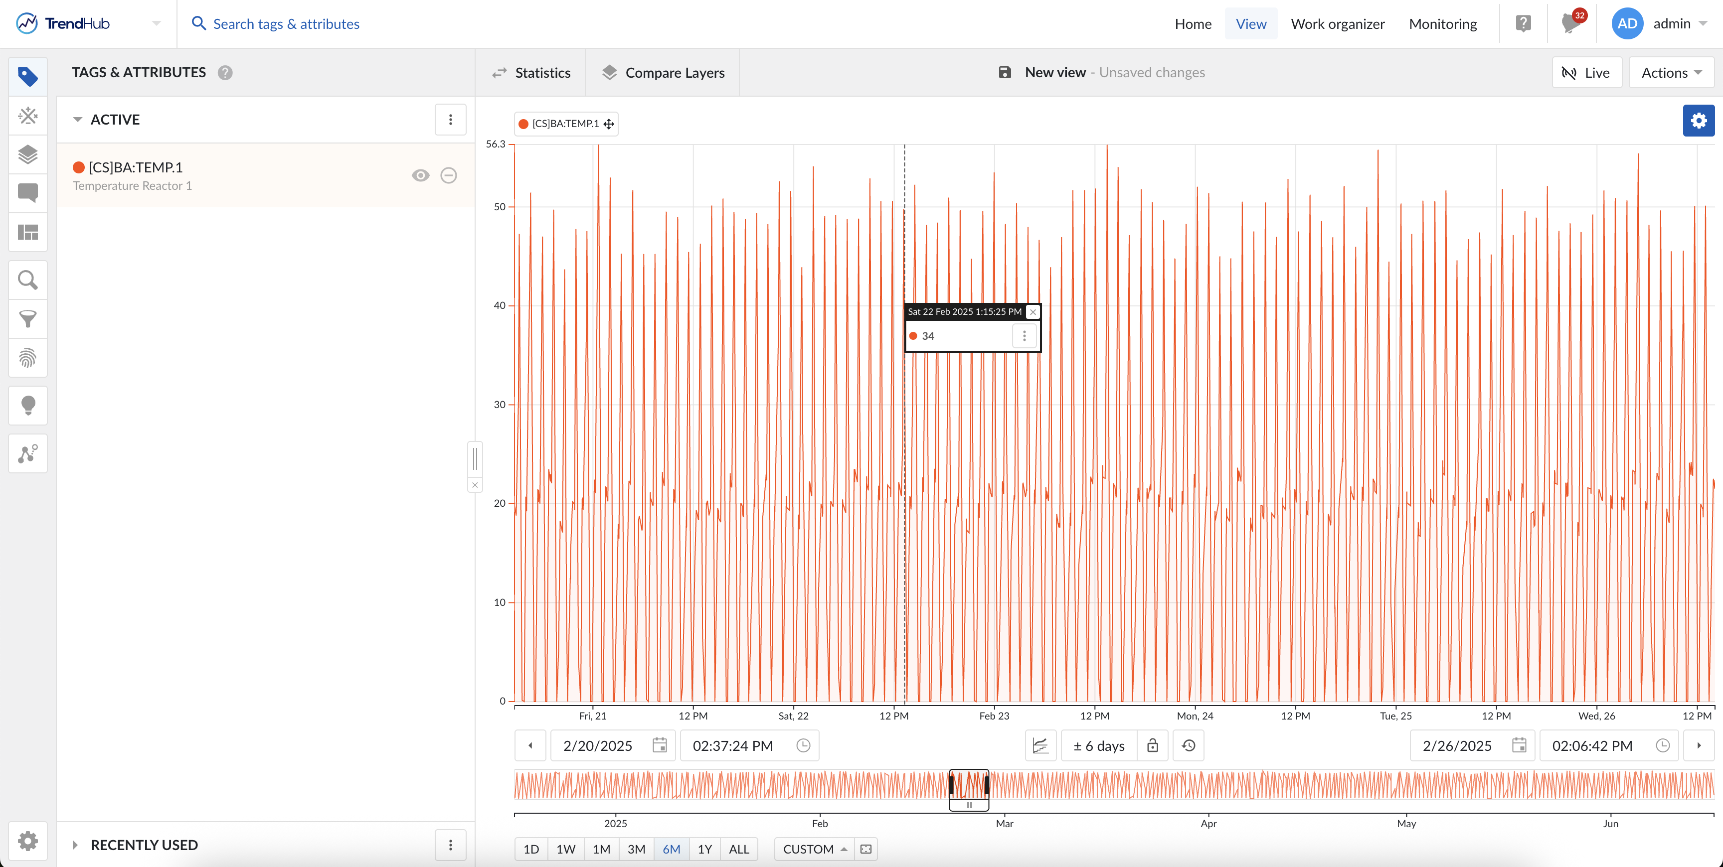Hide the [CS]BA:TEMP.1 tag with the eye icon
Screen dimensions: 1723x867
pyautogui.click(x=420, y=175)
